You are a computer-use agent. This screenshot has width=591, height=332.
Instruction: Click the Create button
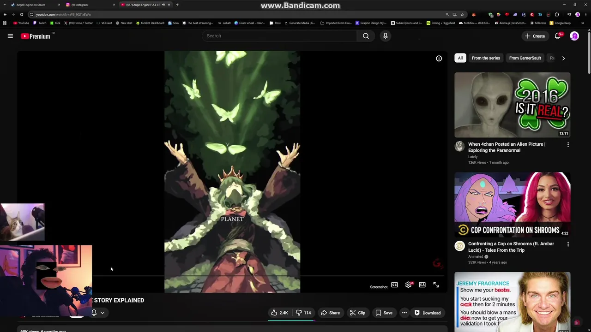tap(535, 36)
